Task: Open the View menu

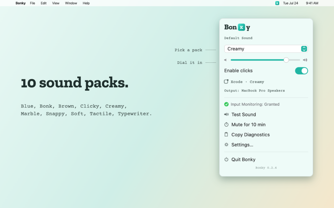Action: [x=55, y=3]
